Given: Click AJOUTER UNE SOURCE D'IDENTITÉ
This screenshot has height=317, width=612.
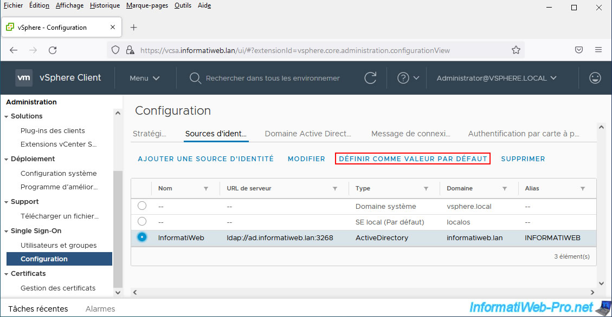Looking at the screenshot, I should click(x=205, y=159).
